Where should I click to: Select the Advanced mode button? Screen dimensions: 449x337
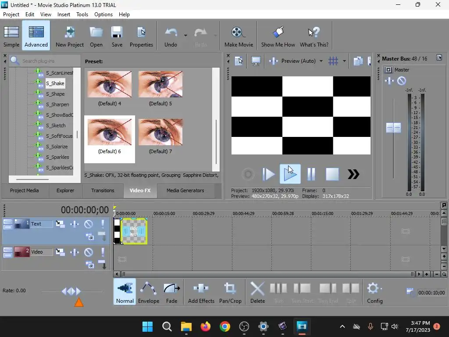tap(36, 36)
